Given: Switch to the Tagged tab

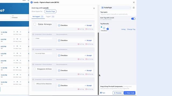Looking at the screenshot, I should [x=50, y=17].
